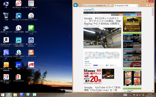
Task: Open network status icon in tray
Action: (137, 95)
